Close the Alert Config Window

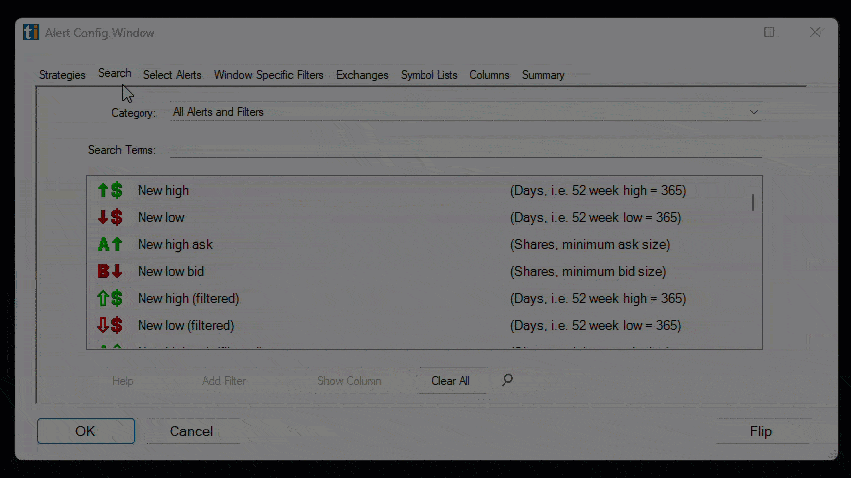(815, 32)
